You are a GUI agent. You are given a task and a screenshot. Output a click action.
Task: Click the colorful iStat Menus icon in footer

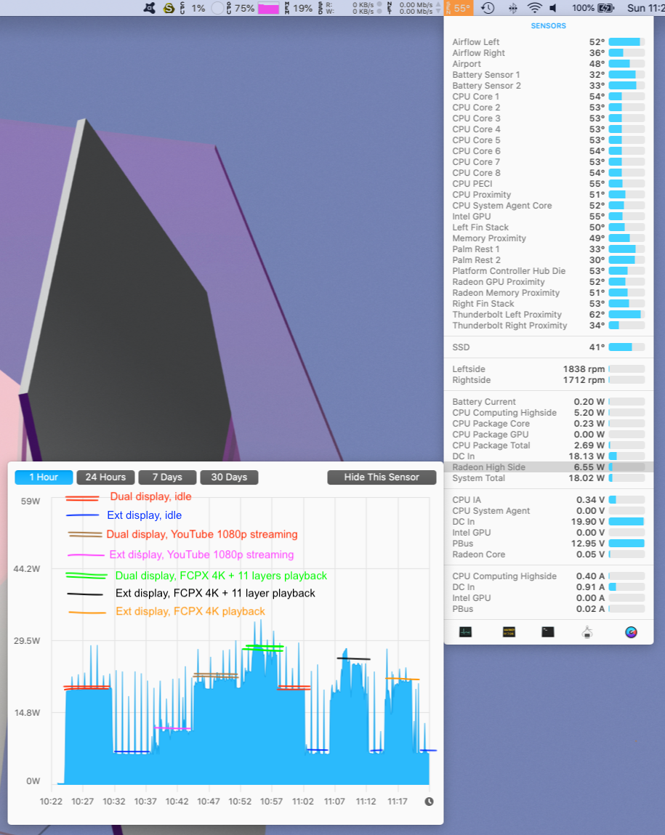[x=631, y=632]
